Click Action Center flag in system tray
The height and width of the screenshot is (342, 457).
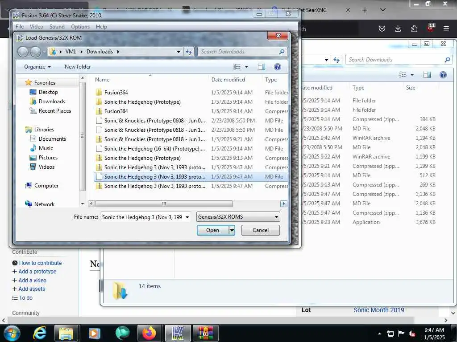pyautogui.click(x=401, y=334)
